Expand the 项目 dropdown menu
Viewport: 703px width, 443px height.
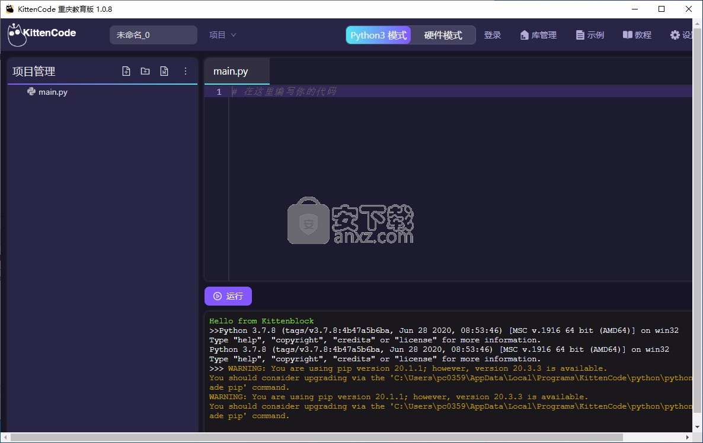(223, 35)
